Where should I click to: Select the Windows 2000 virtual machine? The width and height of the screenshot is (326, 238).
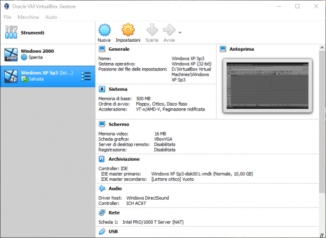(48, 54)
